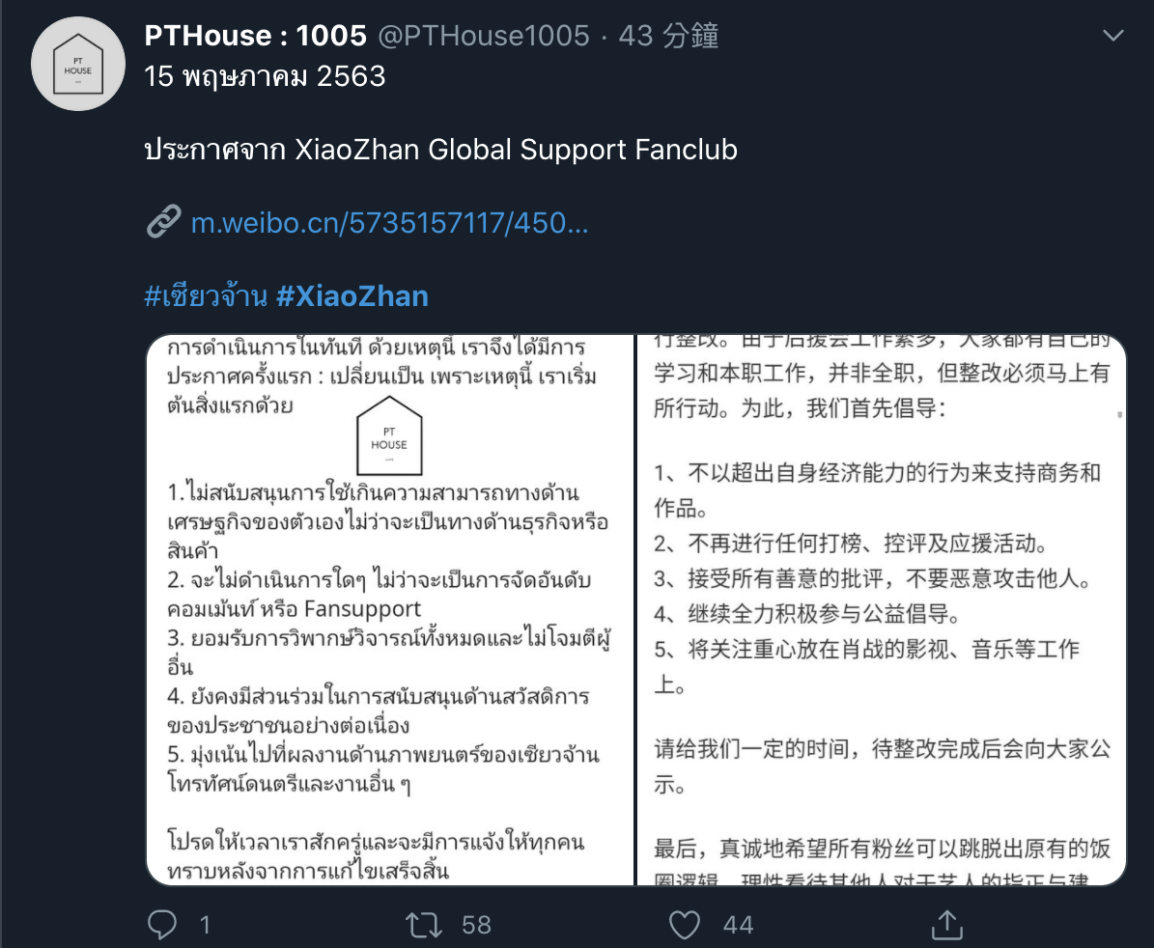
Task: Click the chain link icon
Action: click(163, 221)
